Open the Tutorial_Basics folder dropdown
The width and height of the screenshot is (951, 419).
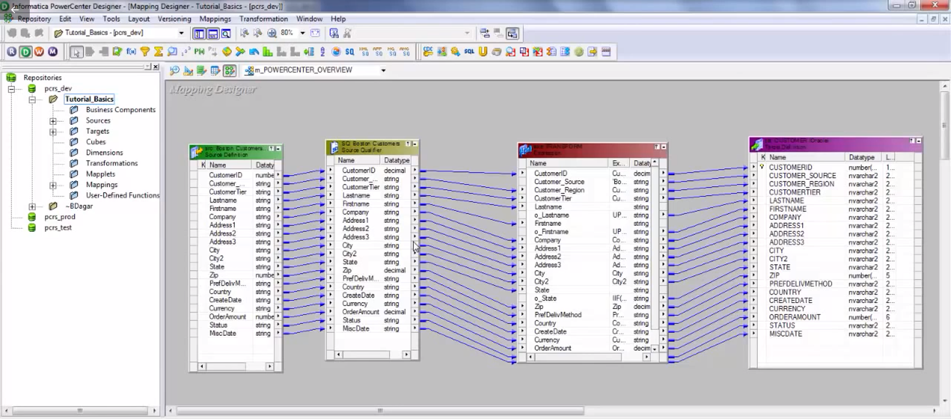point(181,33)
